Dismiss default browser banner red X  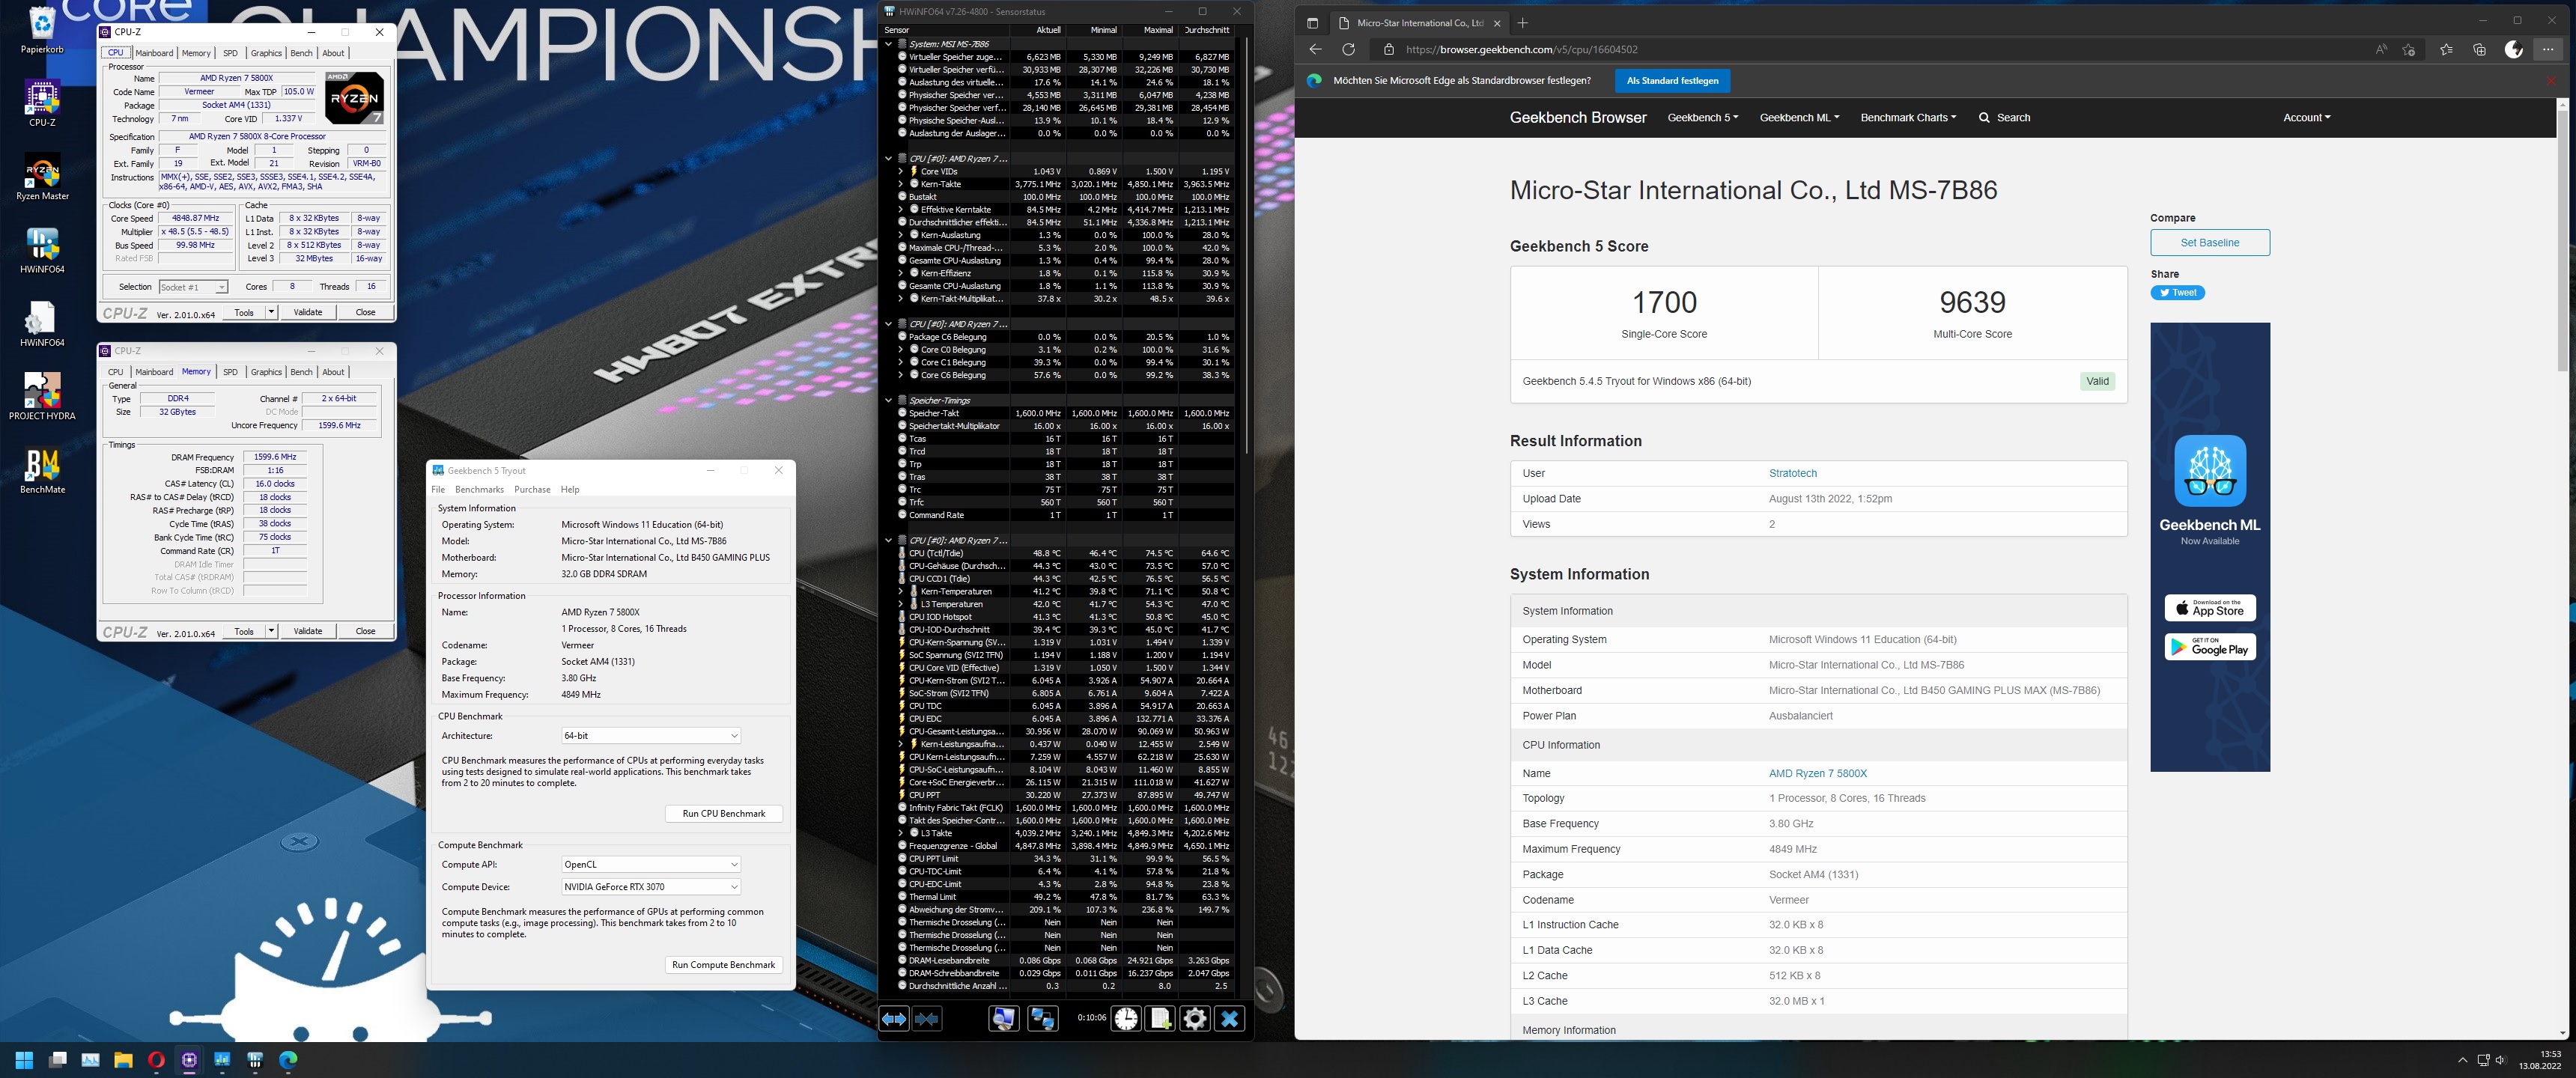pyautogui.click(x=2551, y=80)
